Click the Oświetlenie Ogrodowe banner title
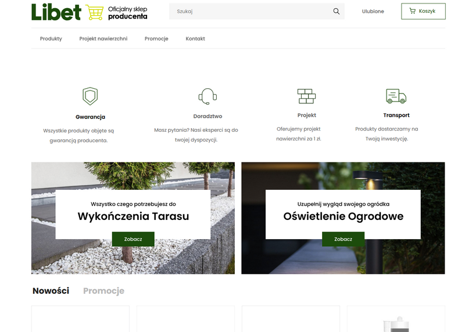 point(343,216)
